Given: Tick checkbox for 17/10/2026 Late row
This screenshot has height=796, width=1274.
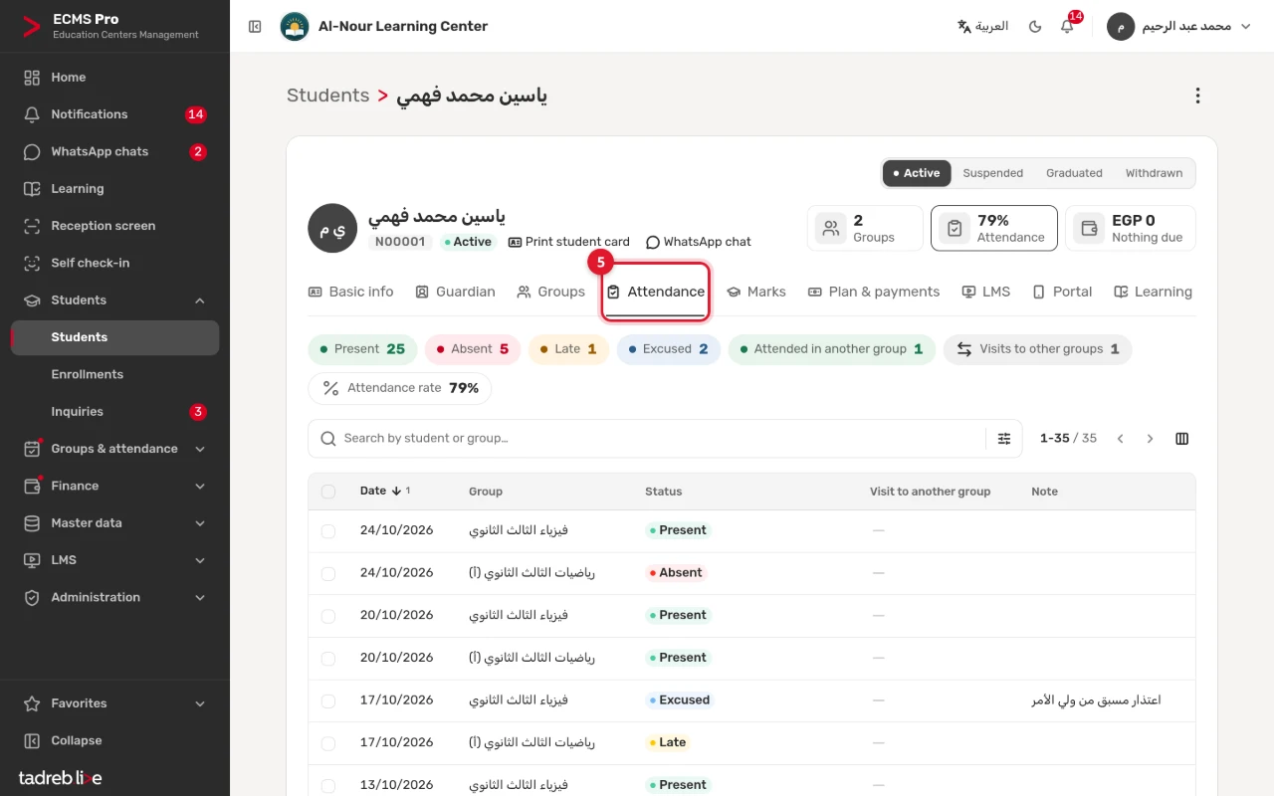Looking at the screenshot, I should tap(328, 743).
